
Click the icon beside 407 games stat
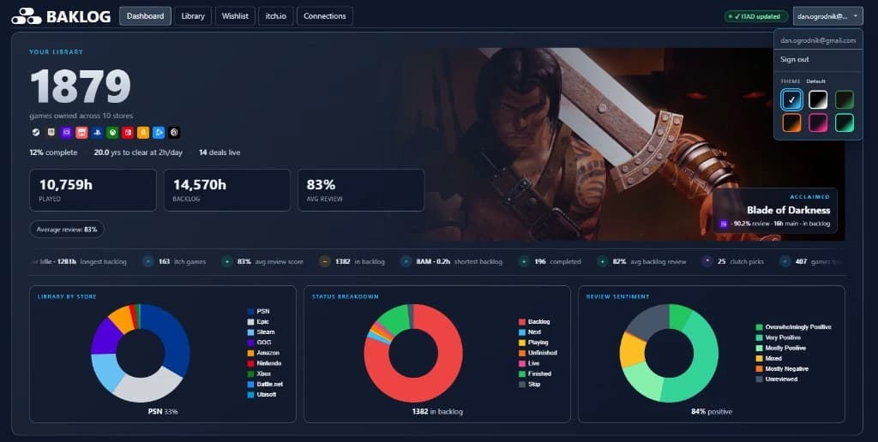[785, 261]
